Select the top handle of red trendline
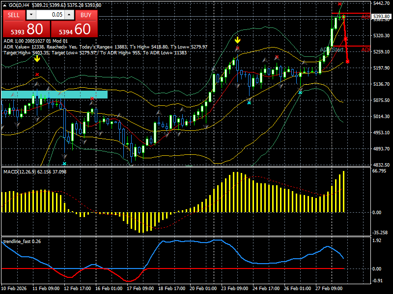The height and width of the screenshot is (294, 393). tap(343, 17)
